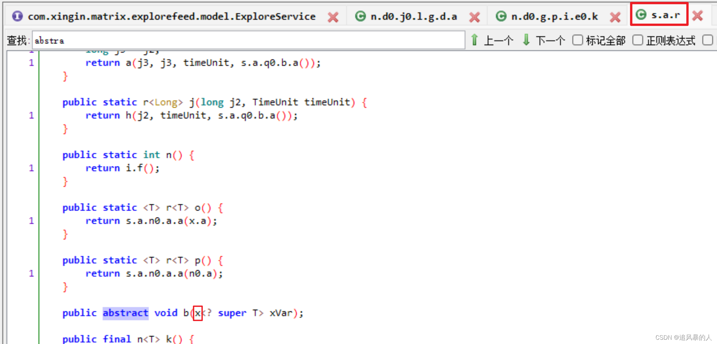Focus the search field containing abstra
The width and height of the screenshot is (717, 344).
pyautogui.click(x=248, y=40)
